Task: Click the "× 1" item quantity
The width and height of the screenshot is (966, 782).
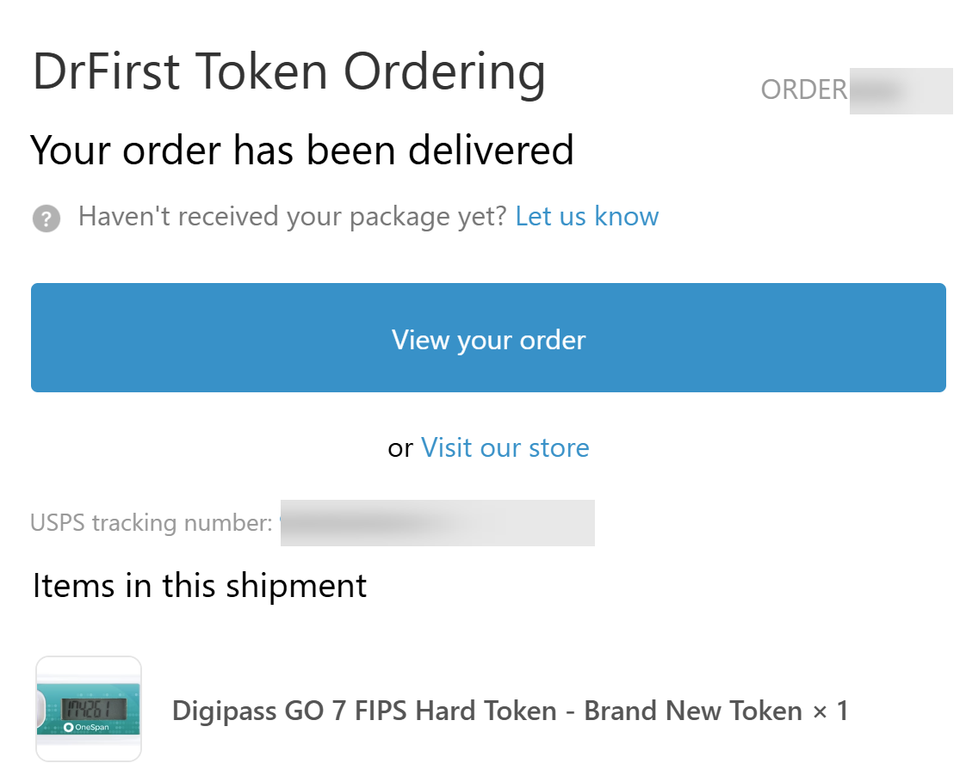Action: (830, 711)
